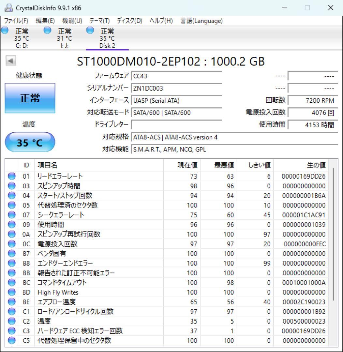
Task: Select the C: D: disk status orb
Action: pyautogui.click(x=5, y=30)
